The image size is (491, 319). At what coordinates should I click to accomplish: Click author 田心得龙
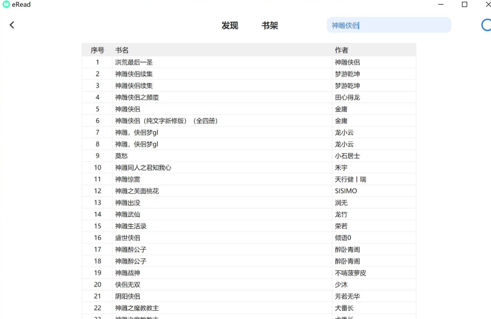(347, 97)
